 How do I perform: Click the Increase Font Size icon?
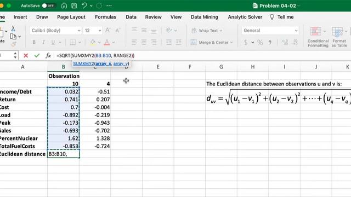(x=107, y=31)
